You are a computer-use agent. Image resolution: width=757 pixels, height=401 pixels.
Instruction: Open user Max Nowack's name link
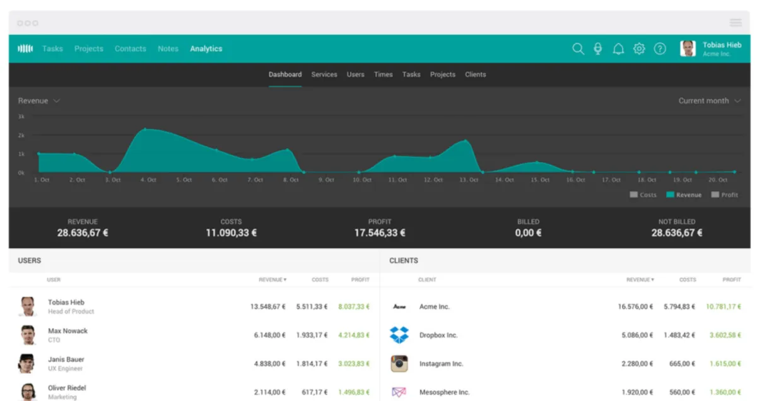67,330
